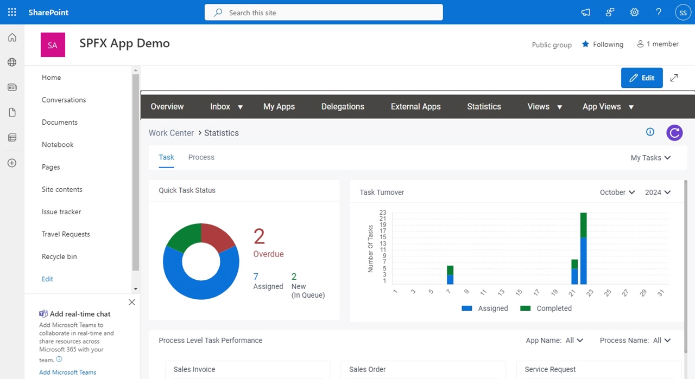
Task: Open the Process Name All dropdown
Action: click(662, 341)
